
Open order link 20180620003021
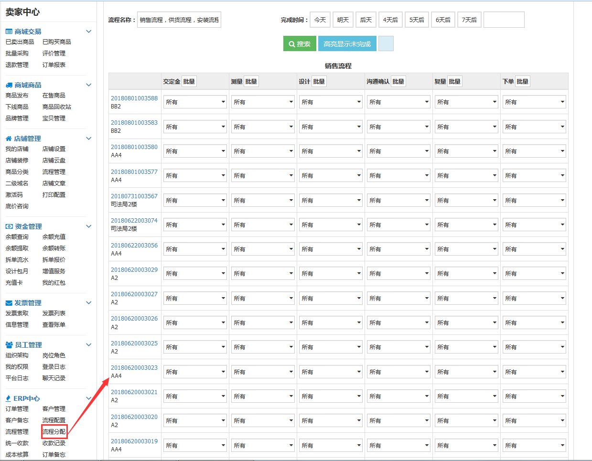(x=134, y=392)
